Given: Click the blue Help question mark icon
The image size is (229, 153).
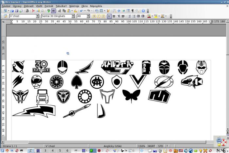Looking at the screenshot, I should [143, 11].
